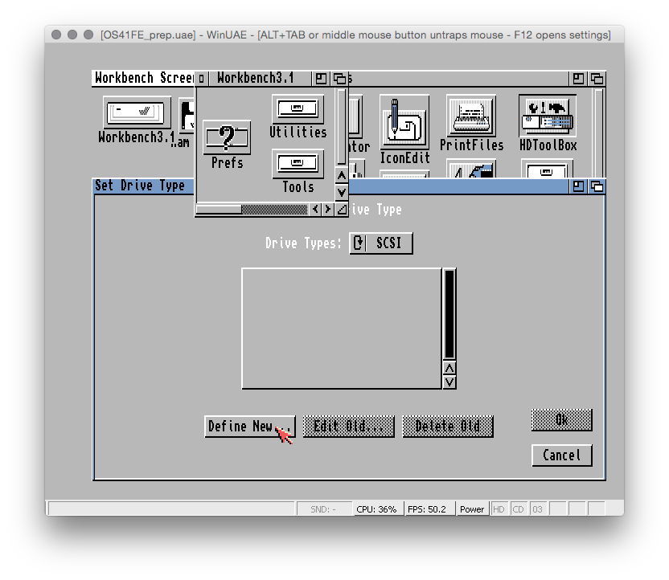The width and height of the screenshot is (669, 580).
Task: Click the WinUAE CD status indicator
Action: coord(518,509)
